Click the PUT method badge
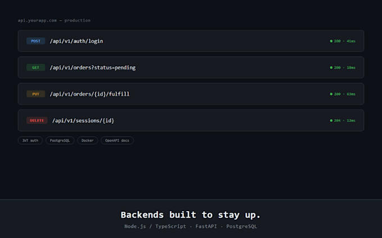This screenshot has width=382, height=238. click(35, 94)
